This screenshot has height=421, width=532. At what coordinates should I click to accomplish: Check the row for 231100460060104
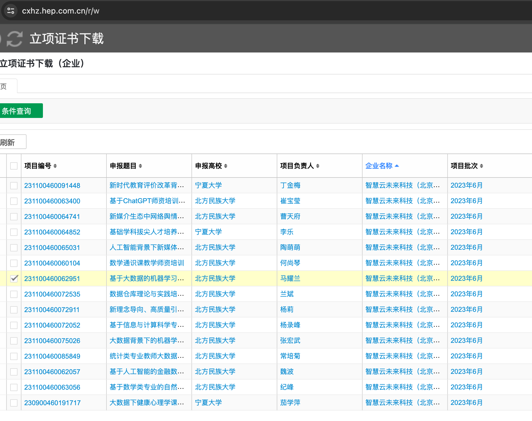tap(14, 263)
